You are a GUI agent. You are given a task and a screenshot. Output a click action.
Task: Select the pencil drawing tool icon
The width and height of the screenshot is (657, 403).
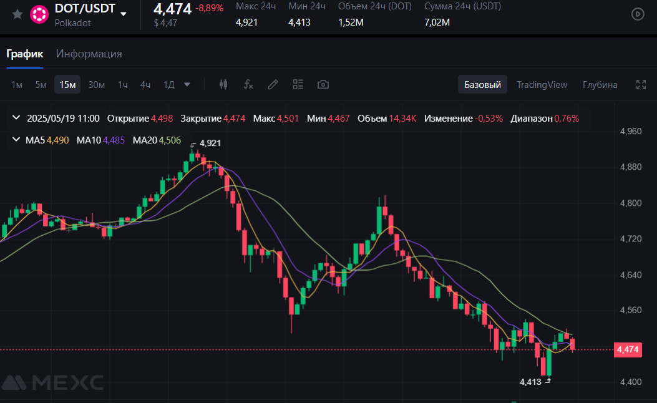pyautogui.click(x=273, y=85)
